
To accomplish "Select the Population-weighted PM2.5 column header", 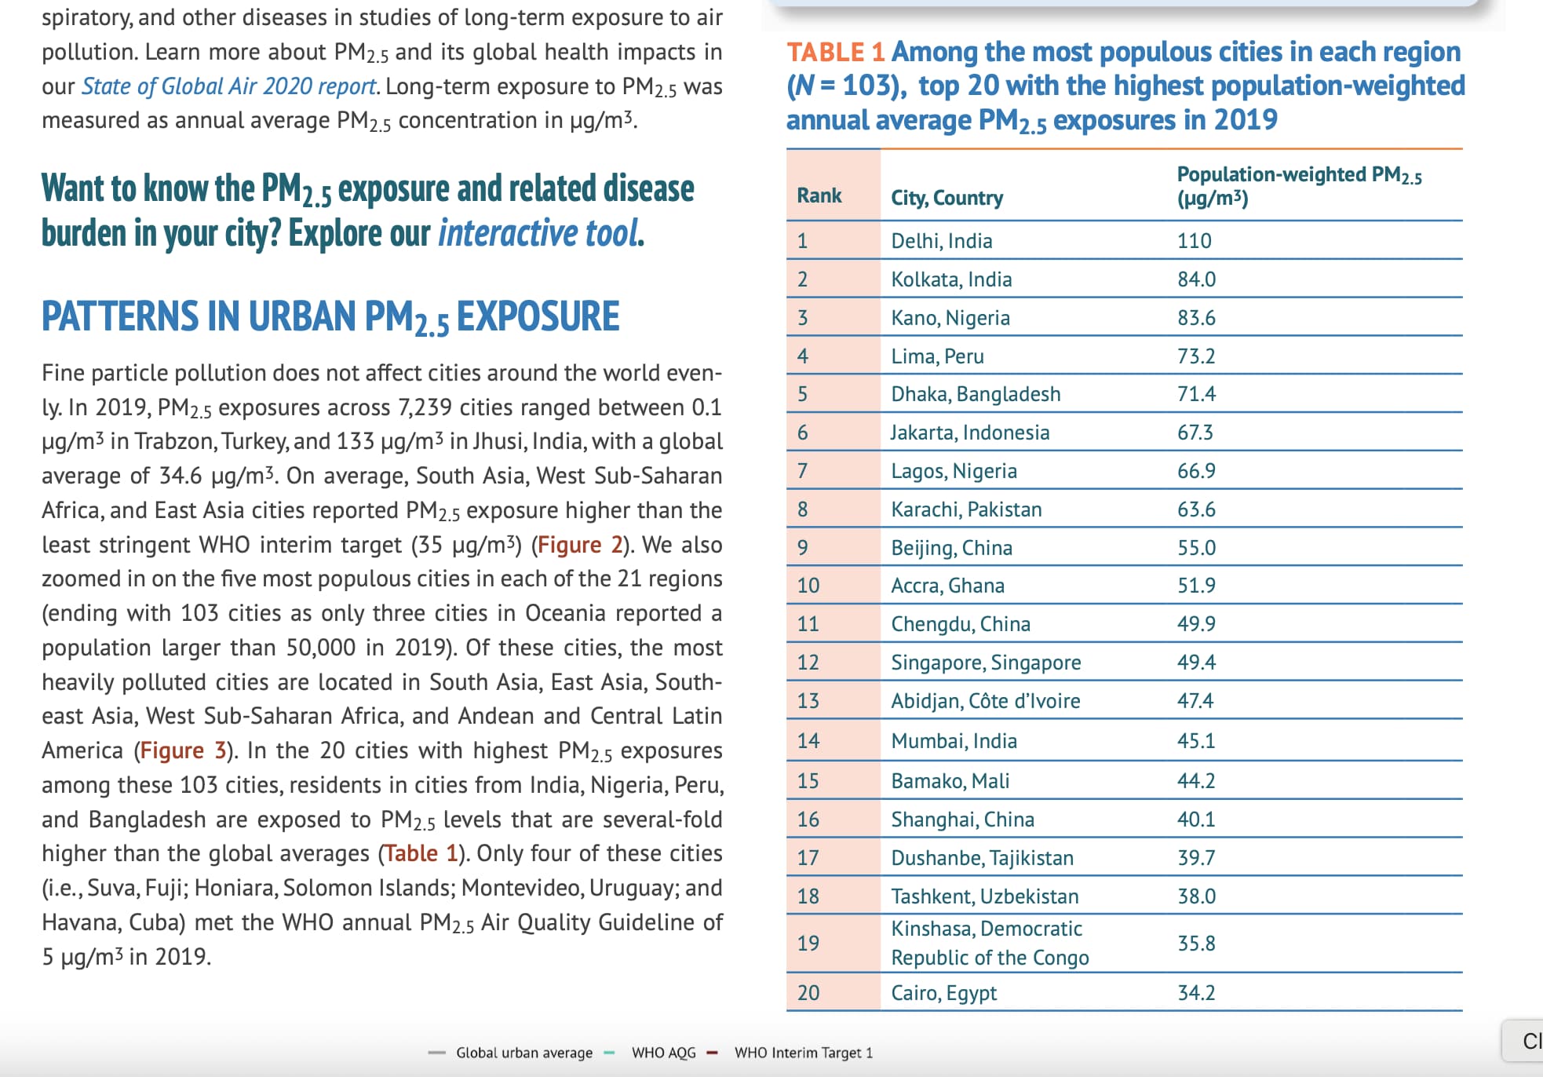I will point(1300,185).
